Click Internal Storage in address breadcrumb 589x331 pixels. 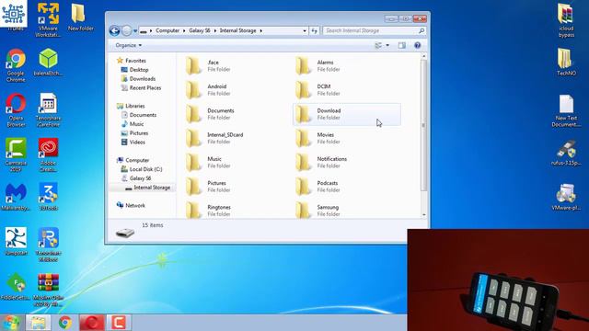pos(237,30)
